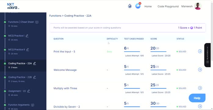Open the NxtWave logo

(x=13, y=6)
